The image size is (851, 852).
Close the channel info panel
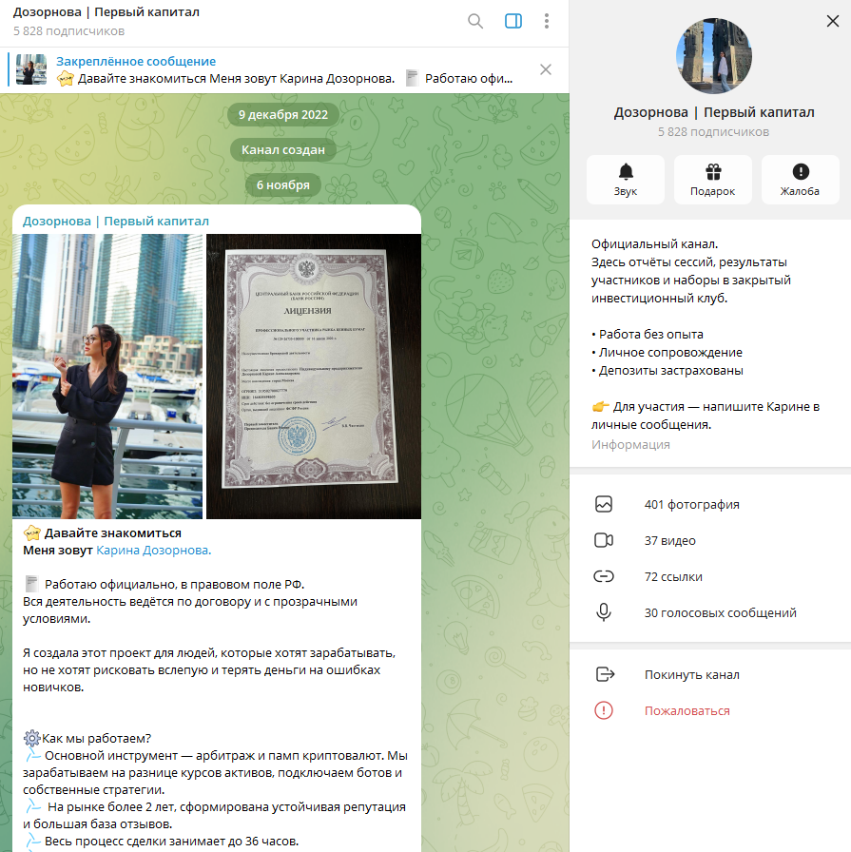coord(833,20)
